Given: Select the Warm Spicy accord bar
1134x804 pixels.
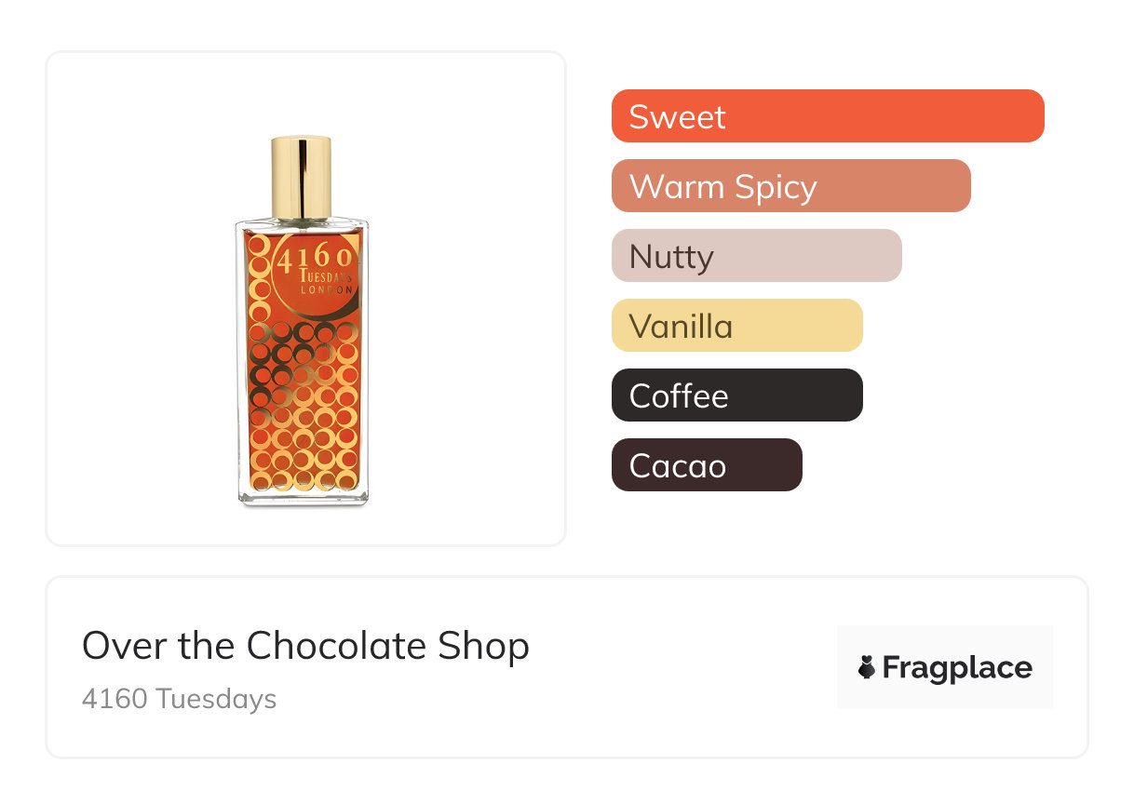Looking at the screenshot, I should pos(790,186).
